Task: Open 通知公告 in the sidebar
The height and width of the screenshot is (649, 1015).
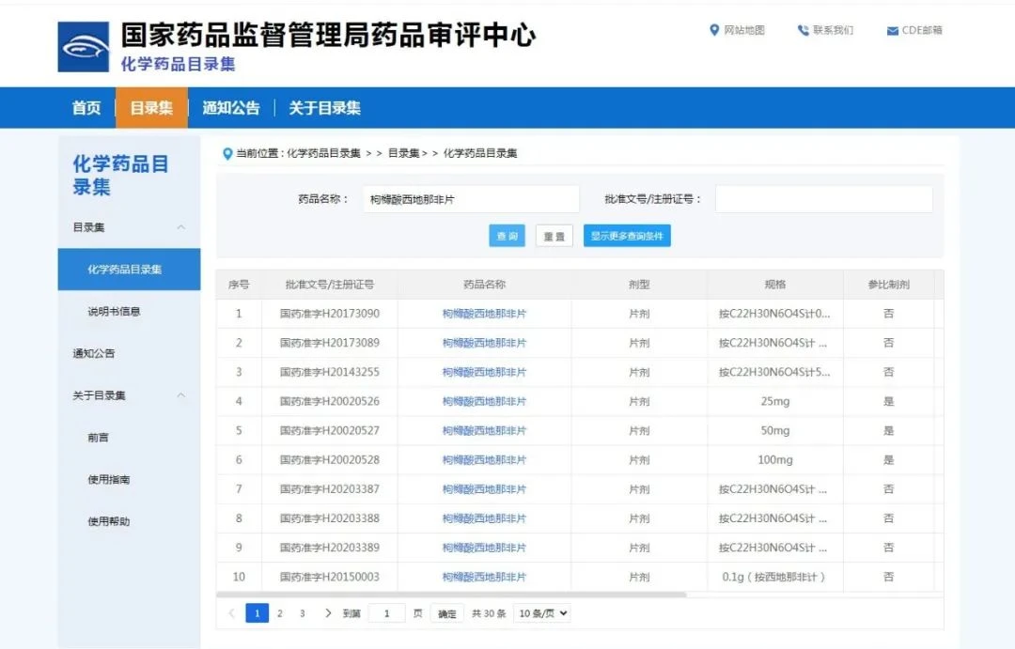Action: [93, 353]
